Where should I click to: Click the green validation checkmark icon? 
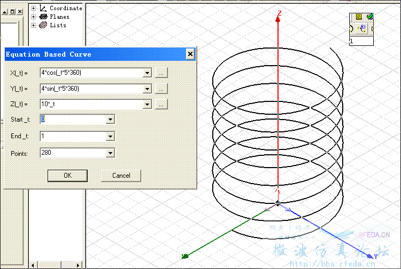click(370, 17)
